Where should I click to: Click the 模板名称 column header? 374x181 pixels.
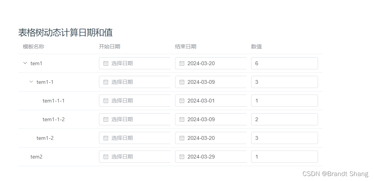33,46
